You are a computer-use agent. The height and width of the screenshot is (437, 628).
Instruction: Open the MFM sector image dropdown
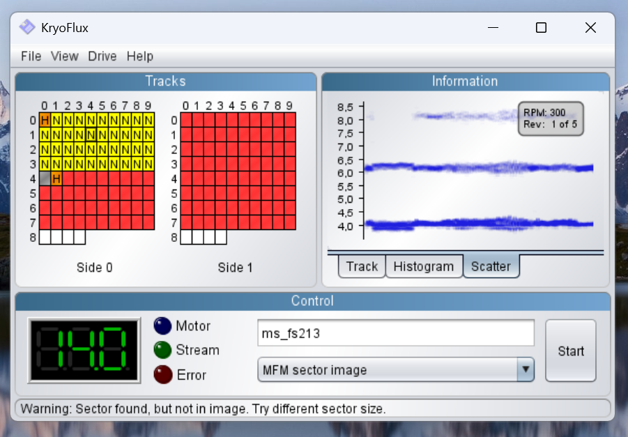point(396,369)
